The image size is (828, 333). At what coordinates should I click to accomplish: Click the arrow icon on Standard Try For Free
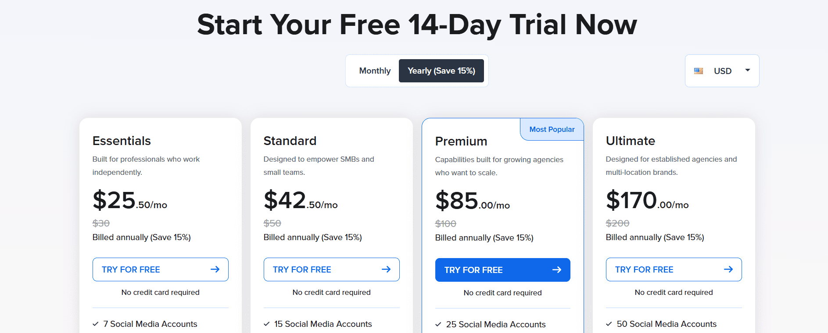pyautogui.click(x=387, y=269)
